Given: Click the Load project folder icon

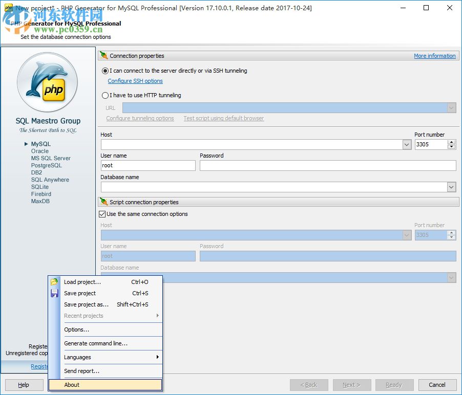Looking at the screenshot, I should pyautogui.click(x=54, y=281).
